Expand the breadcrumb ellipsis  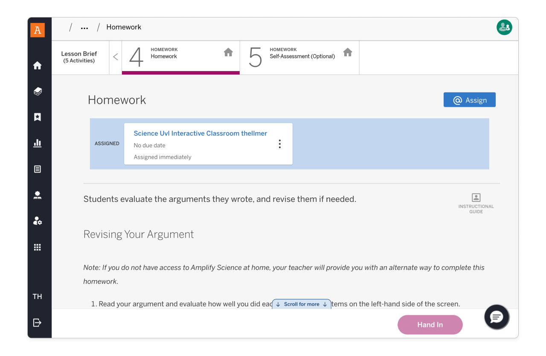click(x=84, y=28)
